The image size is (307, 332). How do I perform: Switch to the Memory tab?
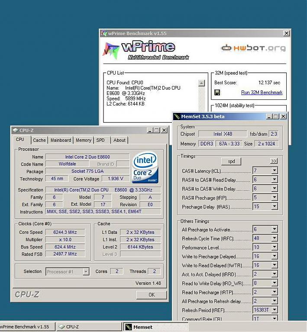83,140
